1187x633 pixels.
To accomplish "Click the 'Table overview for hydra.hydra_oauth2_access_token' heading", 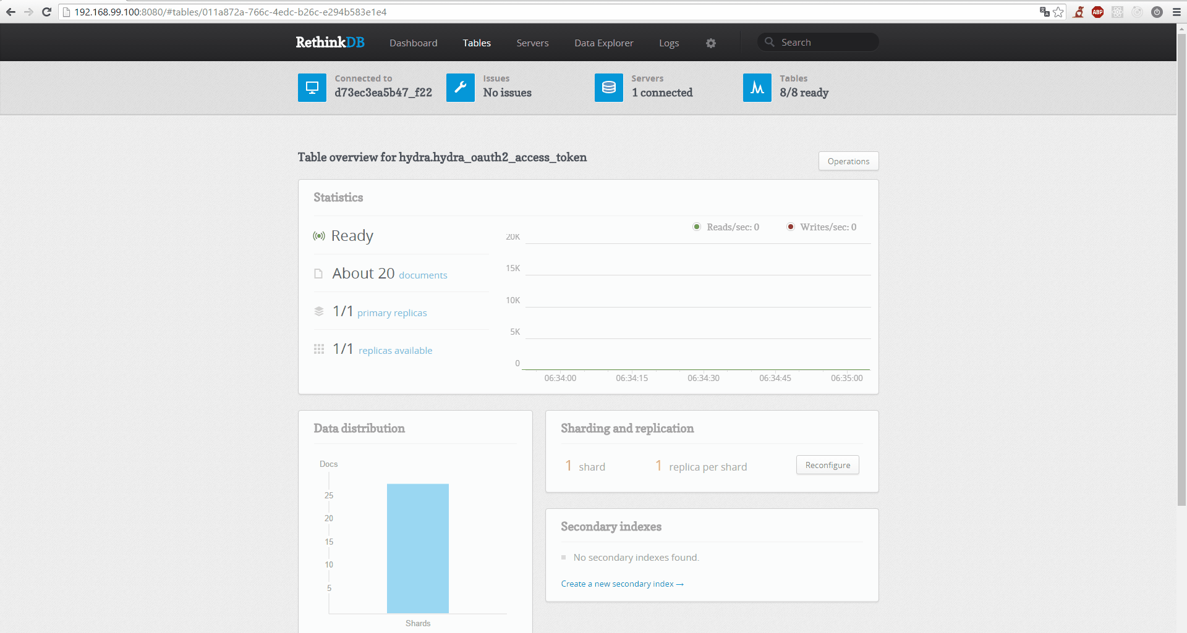I will (x=442, y=157).
